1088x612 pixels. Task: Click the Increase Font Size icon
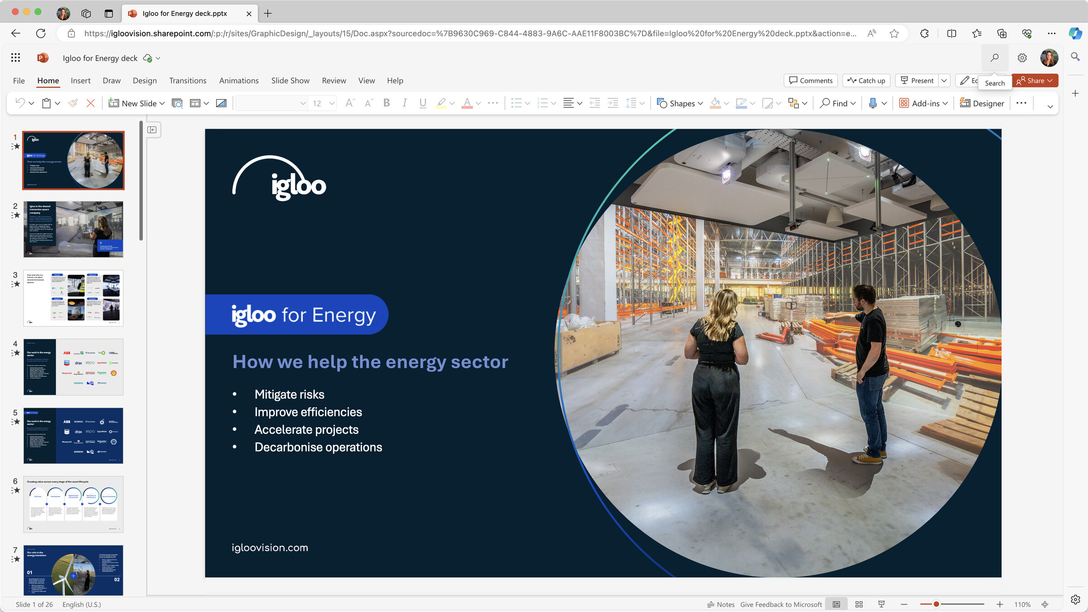350,103
